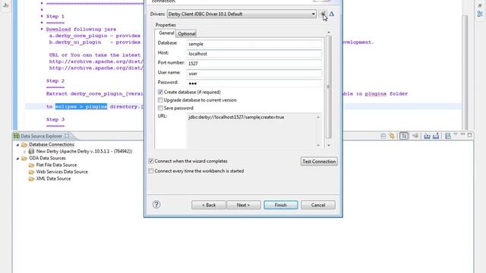Viewport: 486px width, 273px height.
Task: Toggle Connect when the wizard completes
Action: point(151,161)
